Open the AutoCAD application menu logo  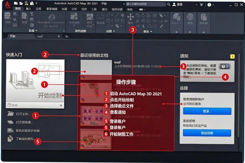pyautogui.click(x=7, y=5)
